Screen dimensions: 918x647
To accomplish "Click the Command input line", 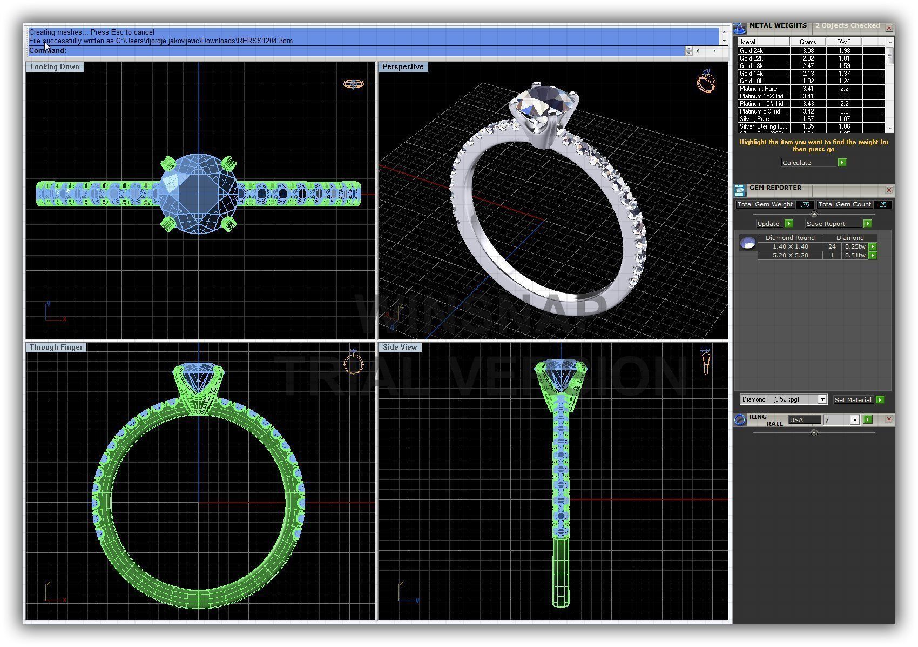I will (x=356, y=51).
